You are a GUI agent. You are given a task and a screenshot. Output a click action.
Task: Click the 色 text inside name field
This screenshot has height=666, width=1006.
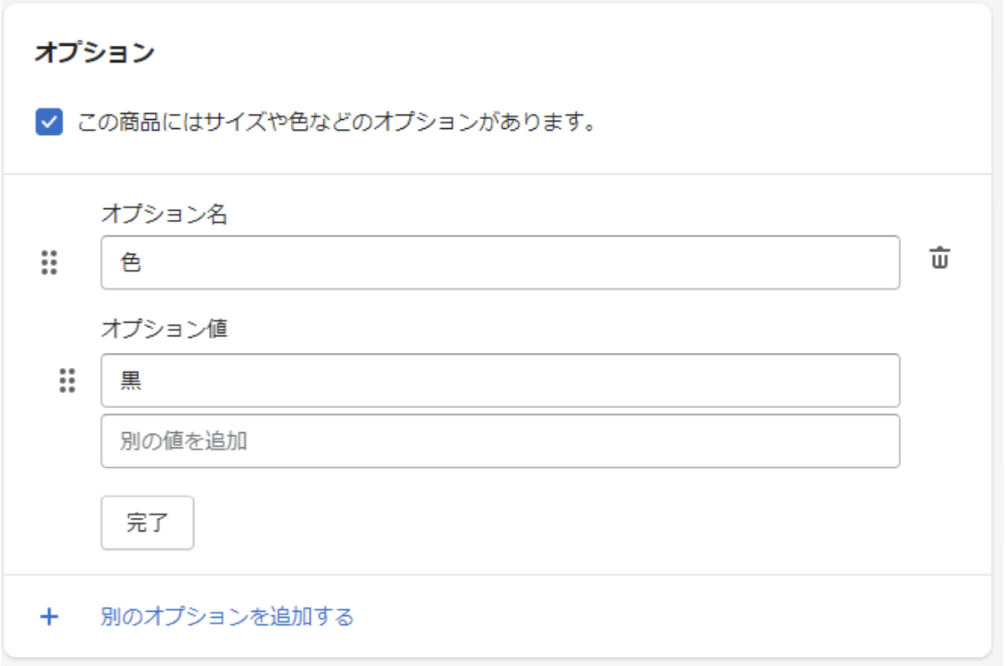tap(131, 263)
